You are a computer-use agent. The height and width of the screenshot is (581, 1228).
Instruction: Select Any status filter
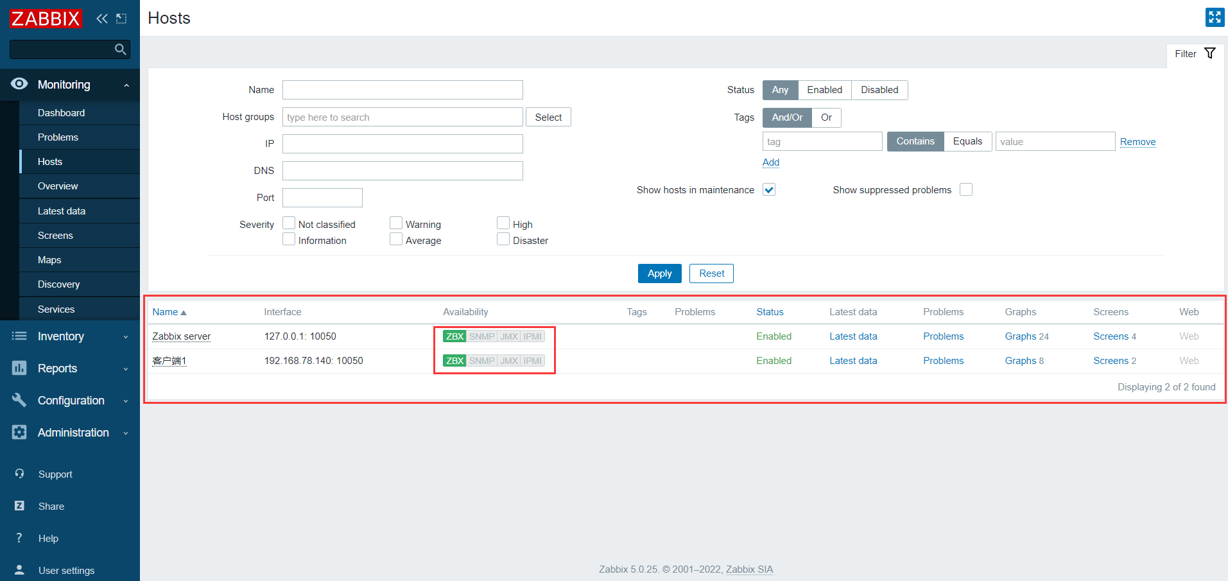coord(780,90)
